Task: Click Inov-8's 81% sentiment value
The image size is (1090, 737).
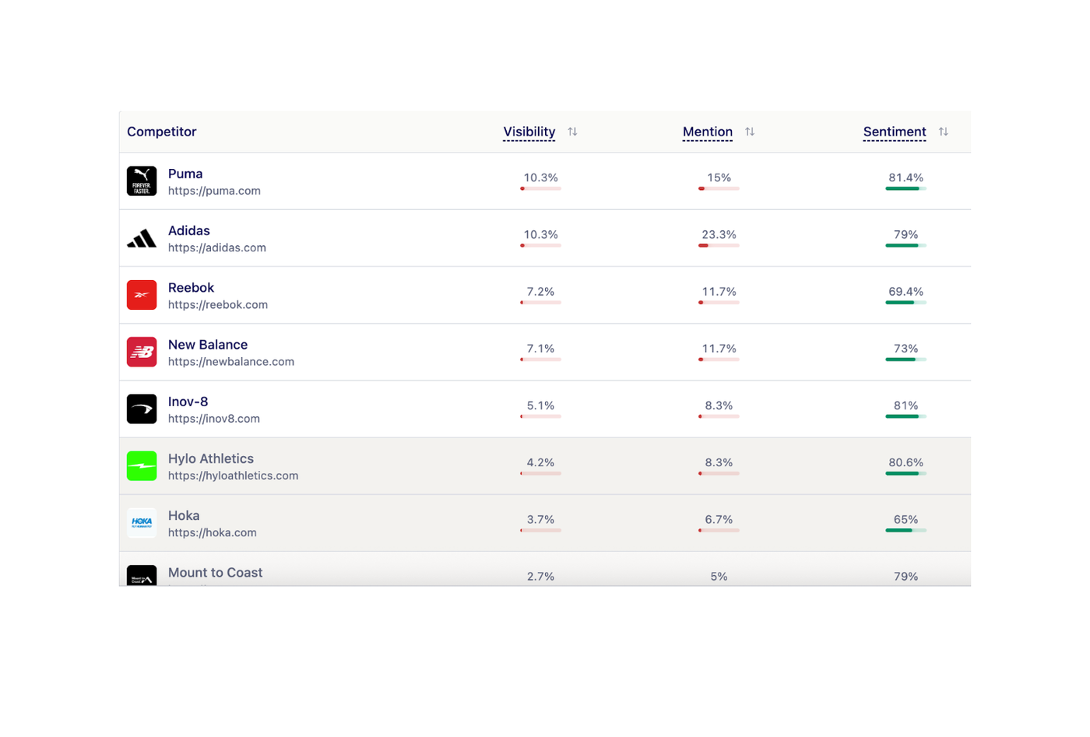Action: pos(905,405)
